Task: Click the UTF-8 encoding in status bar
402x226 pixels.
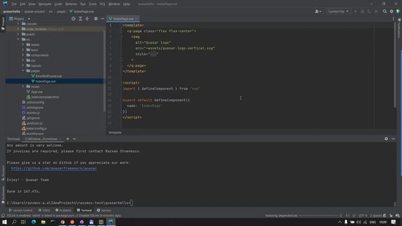Action: 362,215
